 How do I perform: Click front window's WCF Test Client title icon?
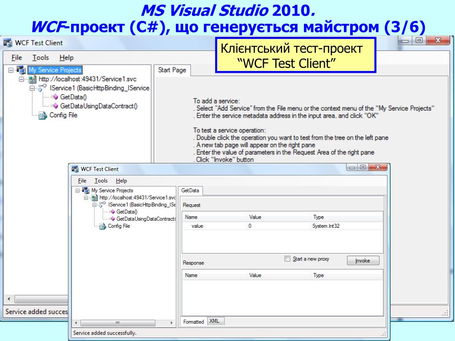point(75,169)
